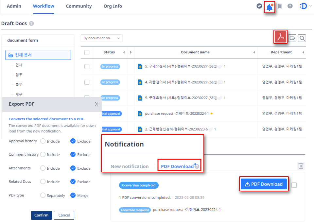Choose Separately for PDF type
Viewport: 314px width, 224px height.
(43, 195)
